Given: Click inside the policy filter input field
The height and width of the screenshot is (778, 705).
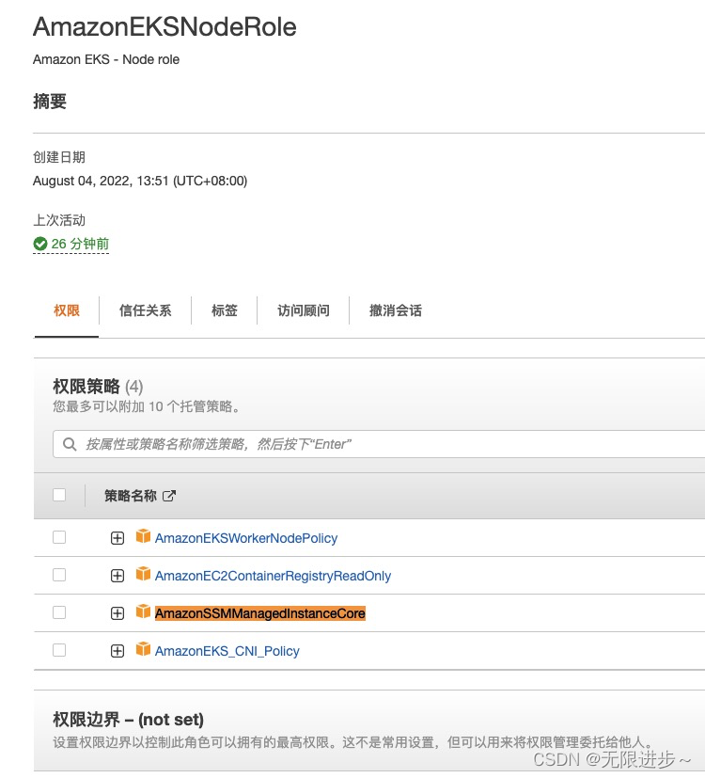Looking at the screenshot, I should tap(282, 443).
